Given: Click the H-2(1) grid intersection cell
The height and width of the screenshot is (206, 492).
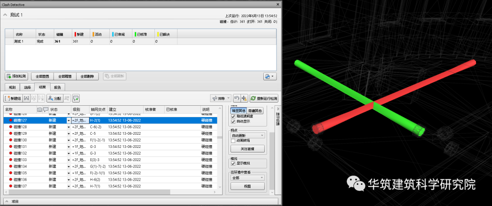Looking at the screenshot, I should click(98, 120).
